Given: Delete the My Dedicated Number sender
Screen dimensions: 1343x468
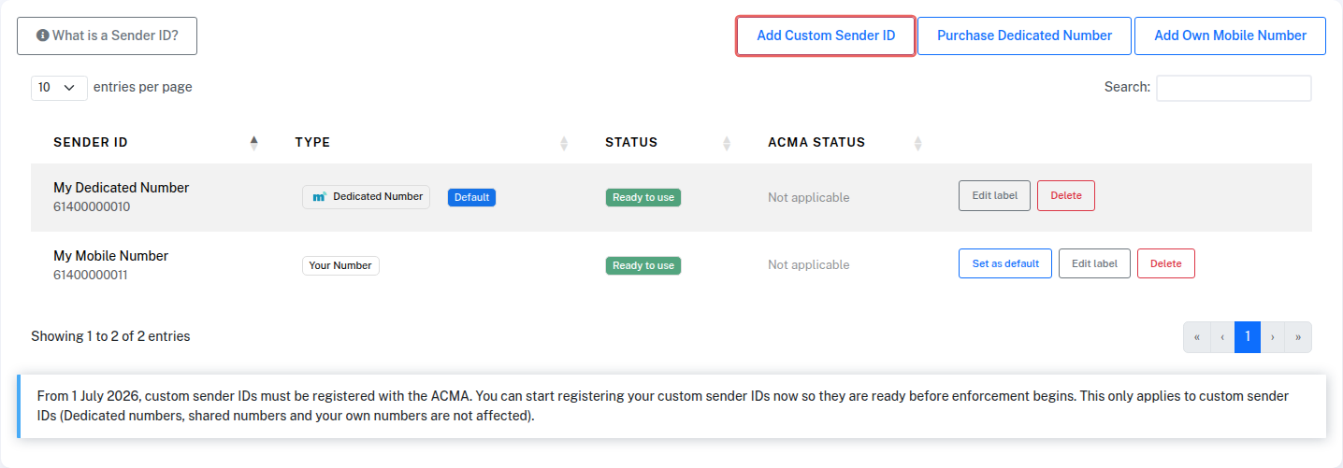Looking at the screenshot, I should coord(1066,196).
